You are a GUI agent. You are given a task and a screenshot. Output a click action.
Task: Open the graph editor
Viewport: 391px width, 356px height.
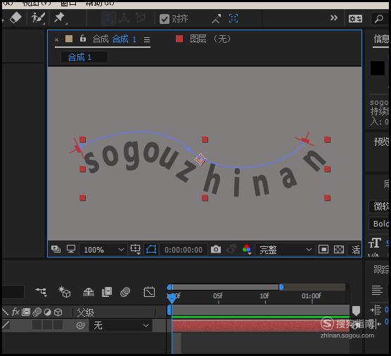coord(149,292)
